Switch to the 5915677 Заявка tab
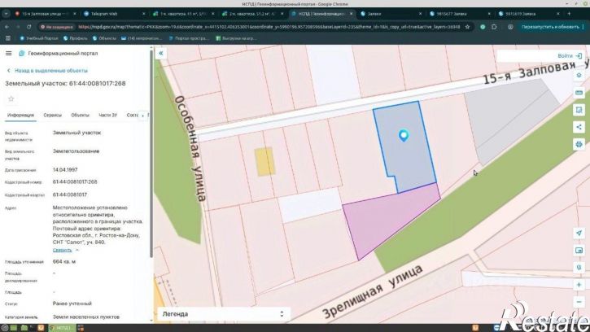This screenshot has height=332, width=590. click(x=459, y=14)
